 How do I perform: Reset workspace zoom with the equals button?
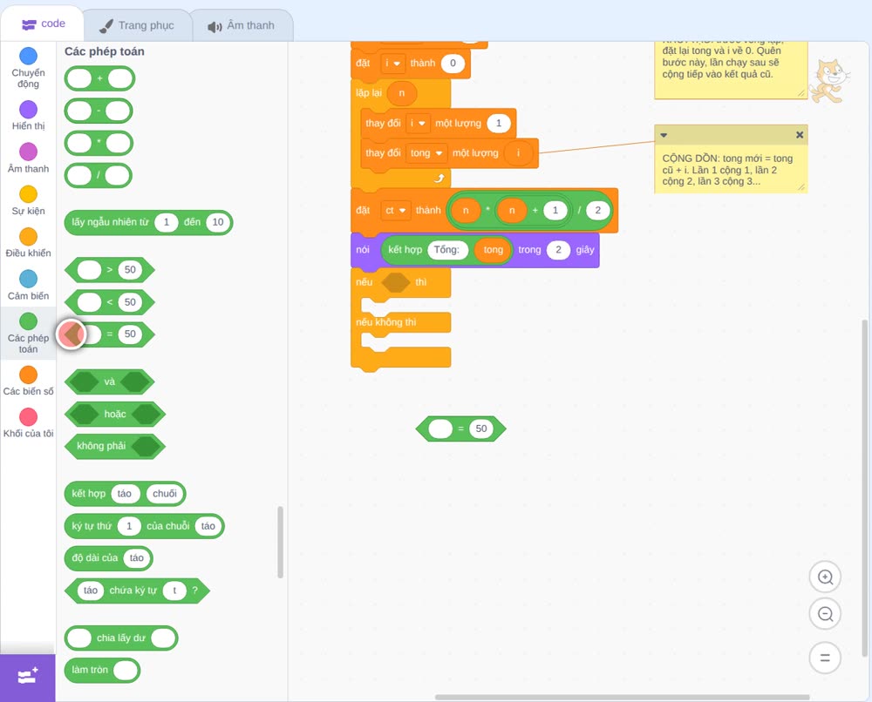tap(825, 658)
